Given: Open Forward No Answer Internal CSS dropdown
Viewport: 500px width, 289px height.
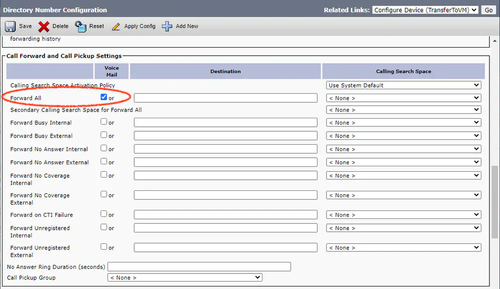Looking at the screenshot, I should coord(403,149).
